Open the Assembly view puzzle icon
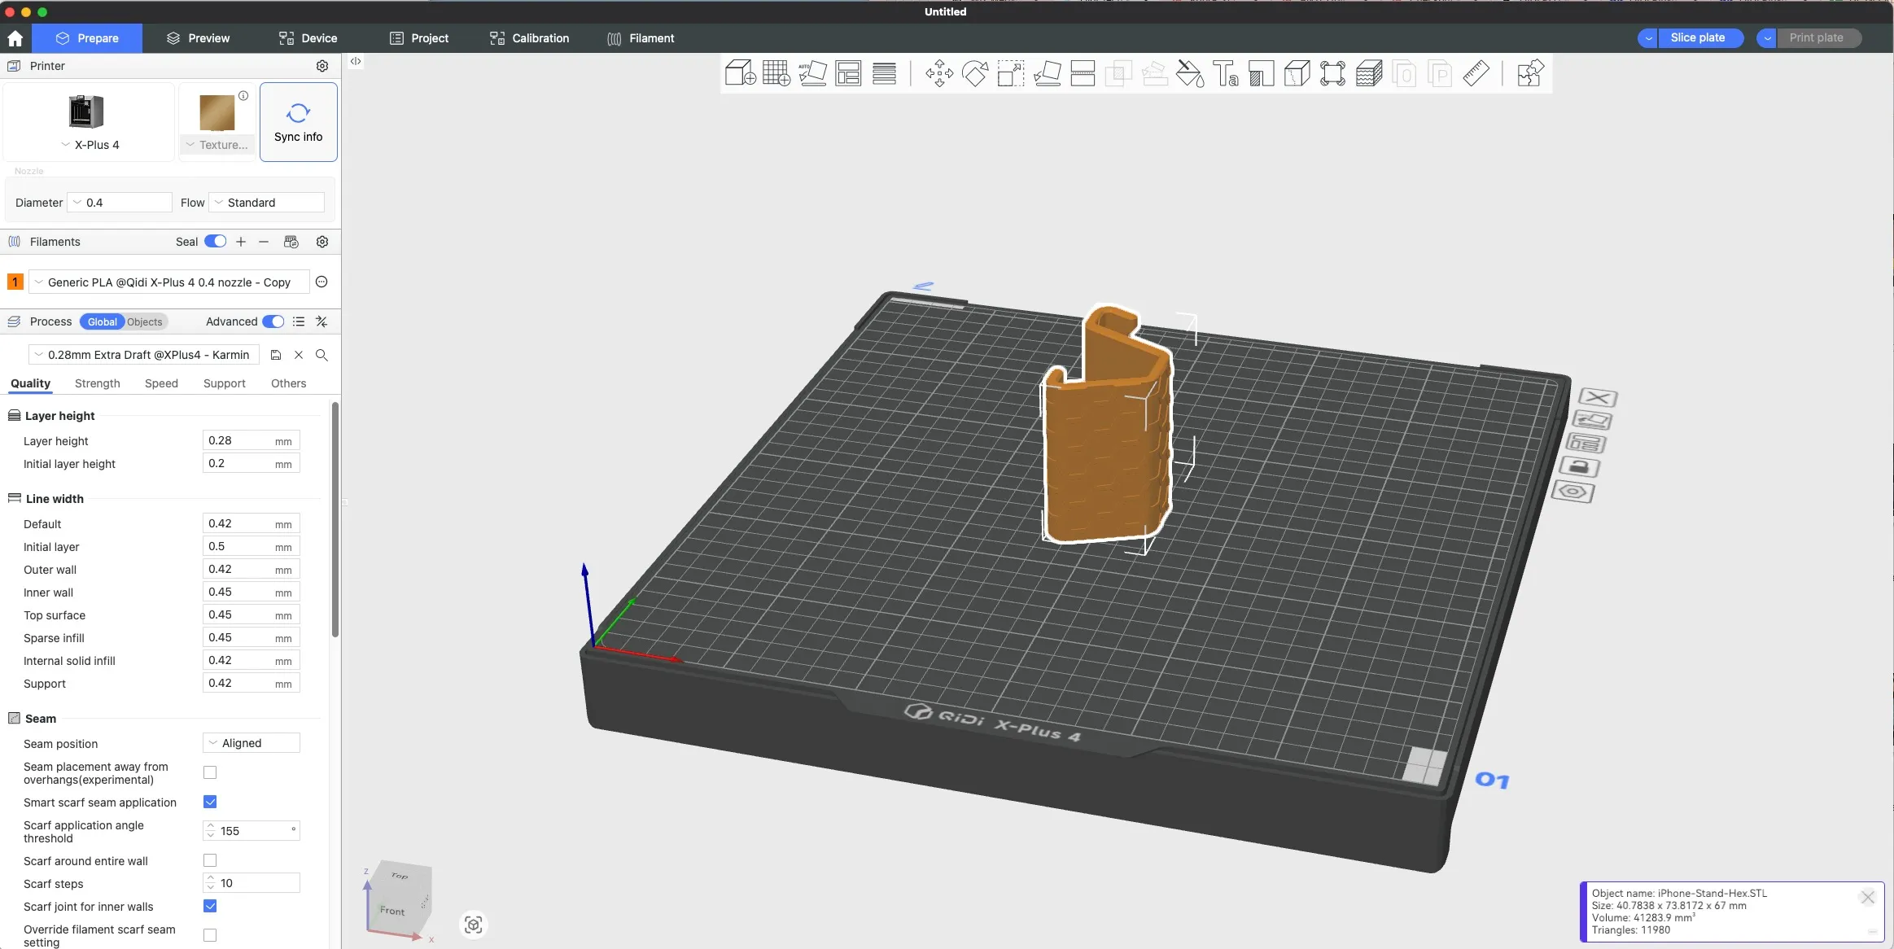The width and height of the screenshot is (1894, 949). click(x=1529, y=73)
